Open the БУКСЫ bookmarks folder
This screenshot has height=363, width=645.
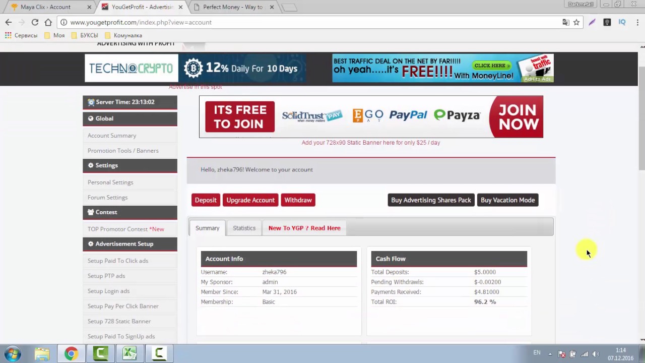pyautogui.click(x=85, y=35)
